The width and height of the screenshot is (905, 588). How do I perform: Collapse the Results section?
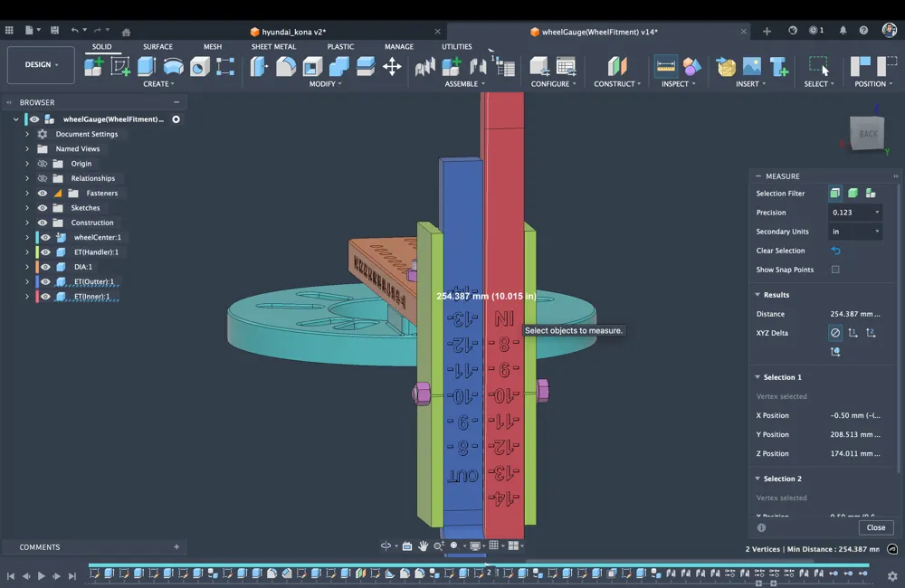(x=757, y=295)
